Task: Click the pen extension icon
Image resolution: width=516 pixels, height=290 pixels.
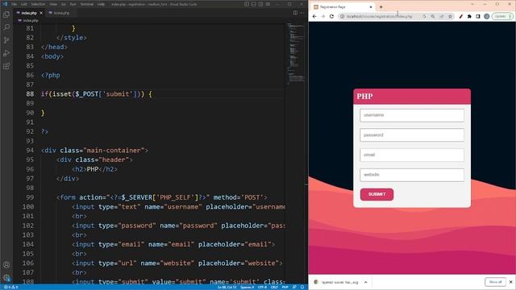Action: pos(461,16)
